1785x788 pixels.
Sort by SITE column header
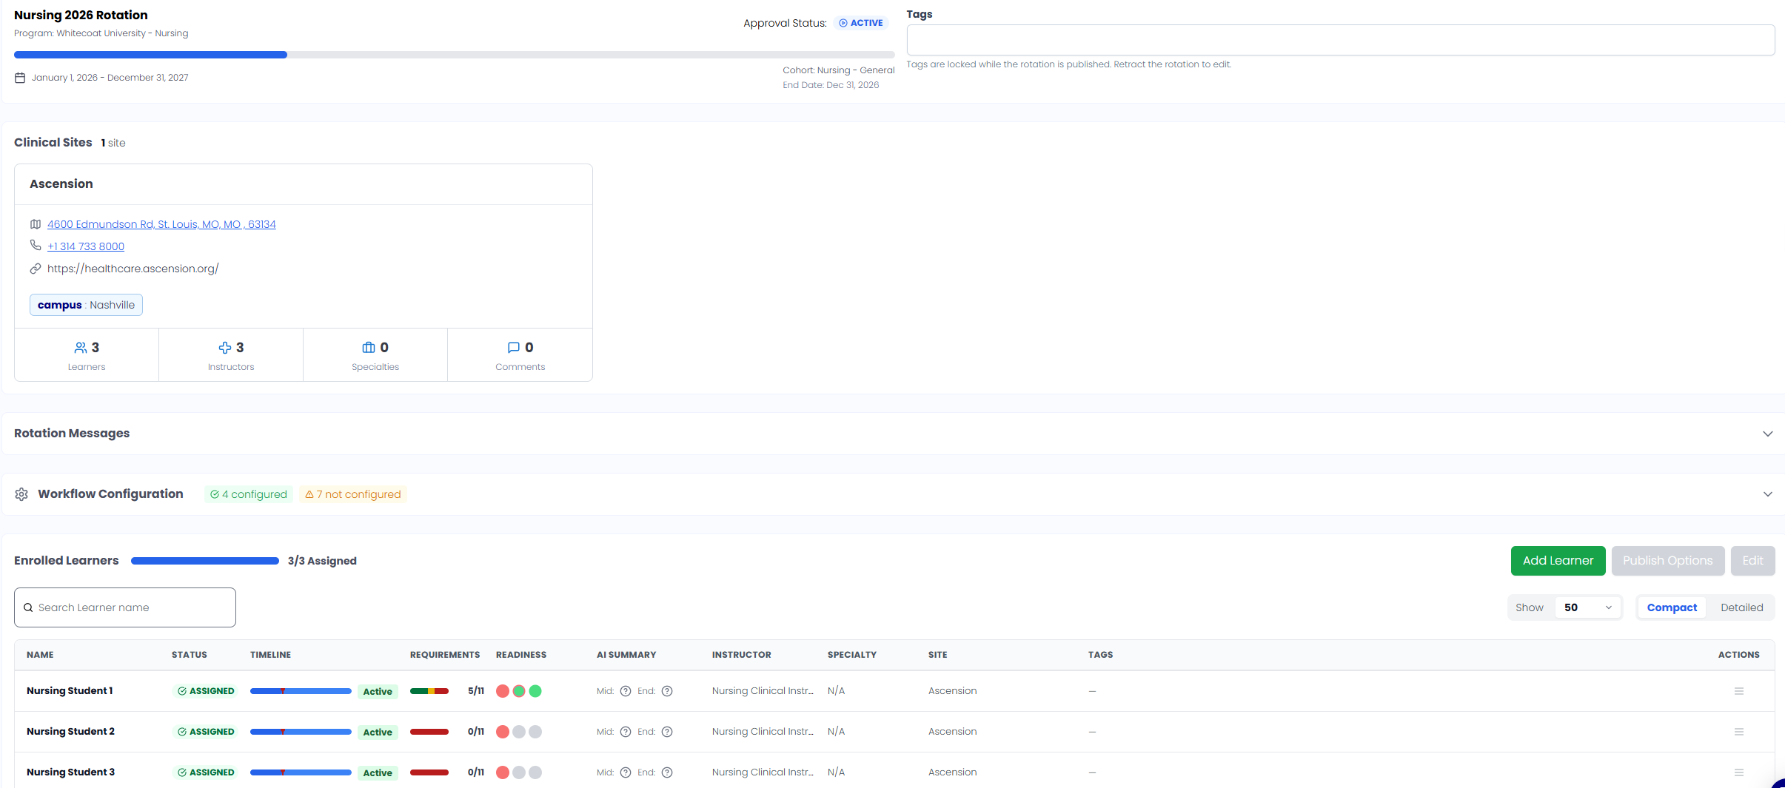pos(938,655)
